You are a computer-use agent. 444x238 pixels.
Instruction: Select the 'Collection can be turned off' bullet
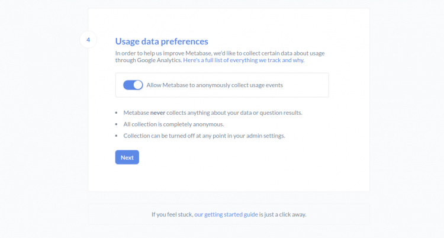(x=204, y=136)
